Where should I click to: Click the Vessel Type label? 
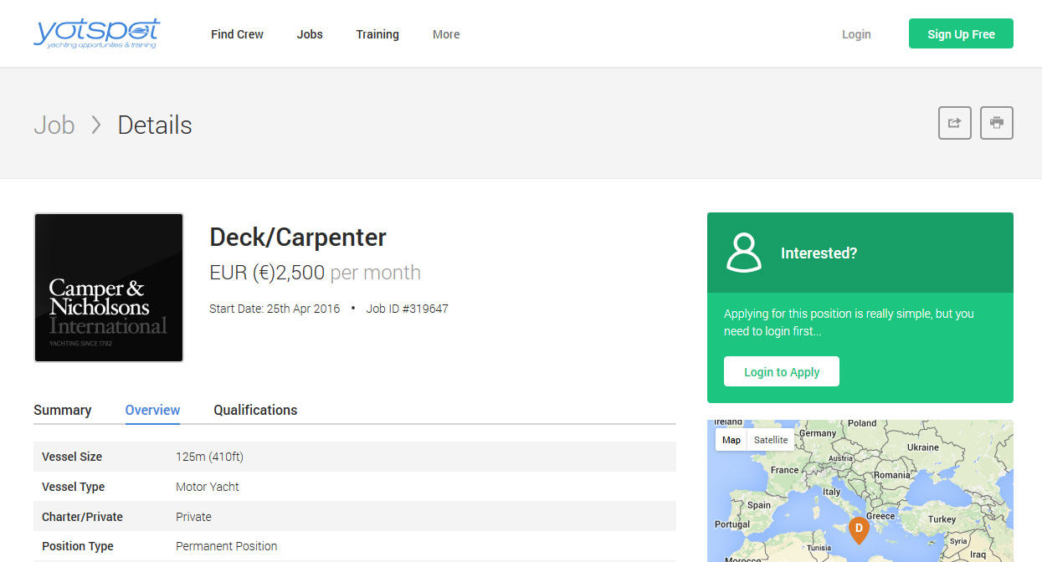(73, 487)
